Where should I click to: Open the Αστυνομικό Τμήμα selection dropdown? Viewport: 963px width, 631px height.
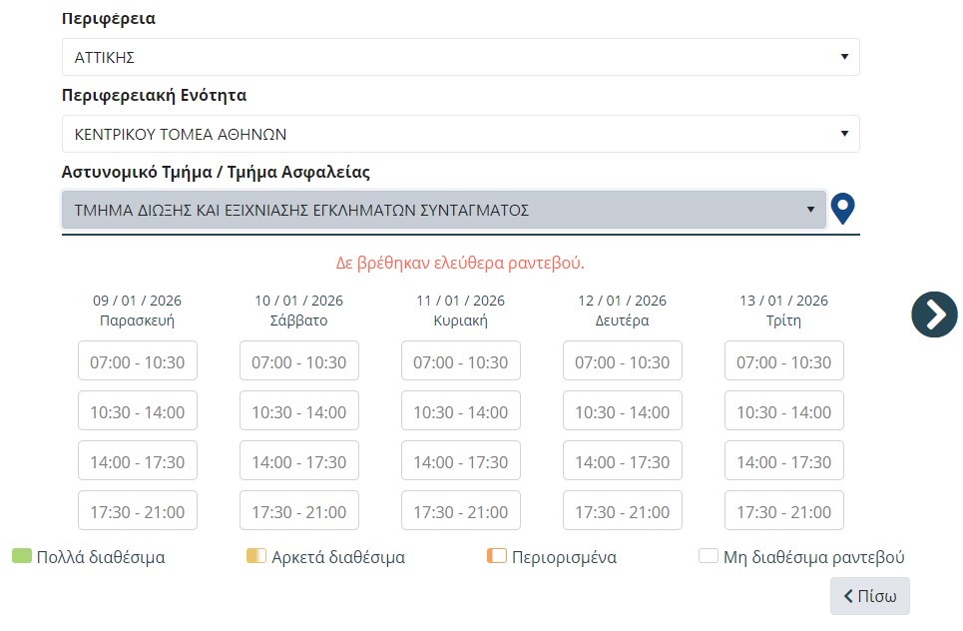(x=444, y=210)
